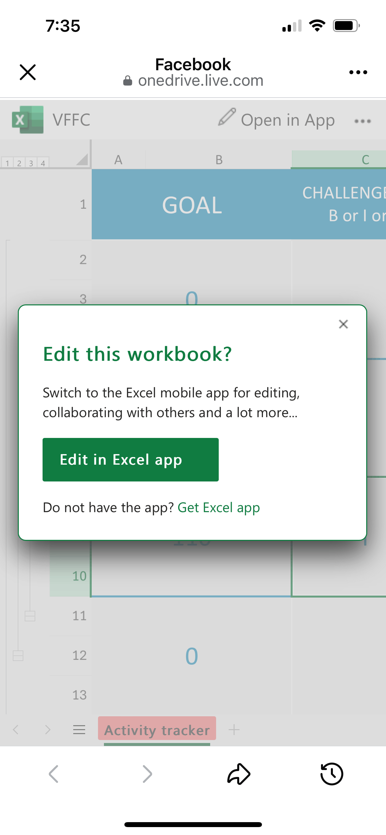Navigate back in the browser
The width and height of the screenshot is (386, 835).
pos(53,774)
